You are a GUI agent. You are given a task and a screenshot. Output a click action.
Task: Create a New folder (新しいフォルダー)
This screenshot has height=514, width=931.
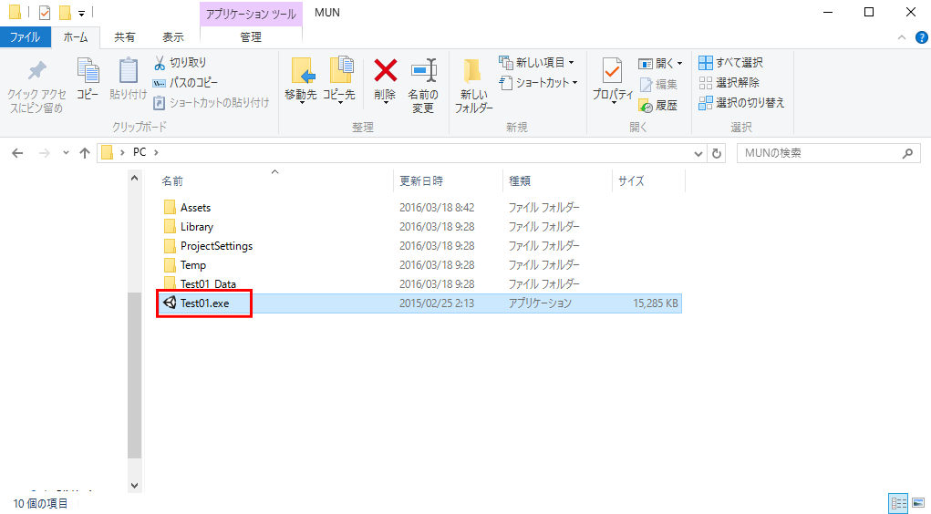coord(473,86)
